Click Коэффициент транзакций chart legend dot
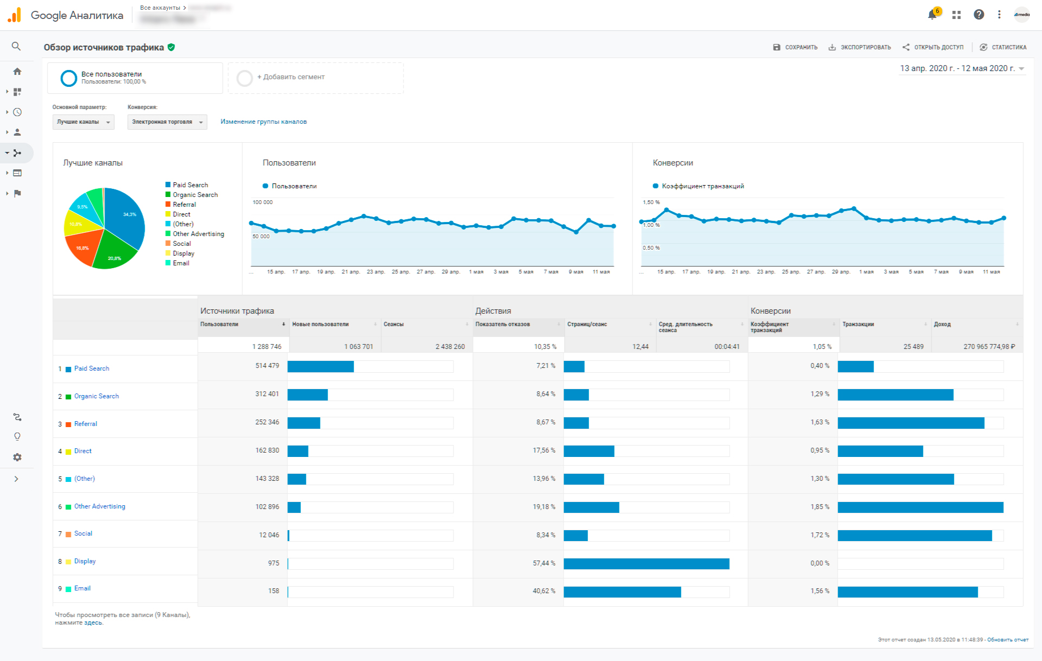The height and width of the screenshot is (661, 1042). click(656, 186)
